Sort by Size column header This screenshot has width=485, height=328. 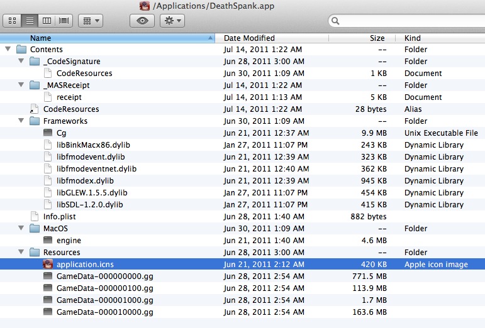[x=362, y=38]
